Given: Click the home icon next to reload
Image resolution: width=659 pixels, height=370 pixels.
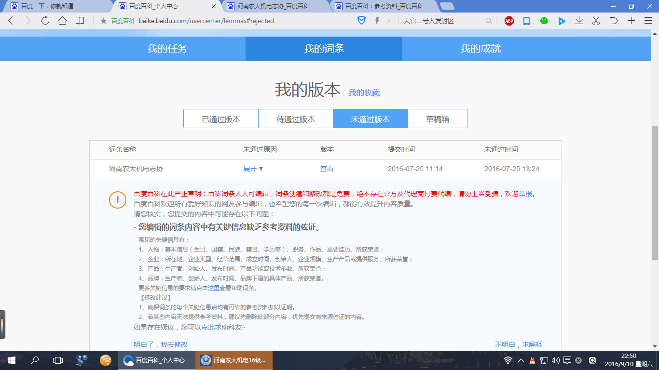Looking at the screenshot, I should (x=62, y=21).
